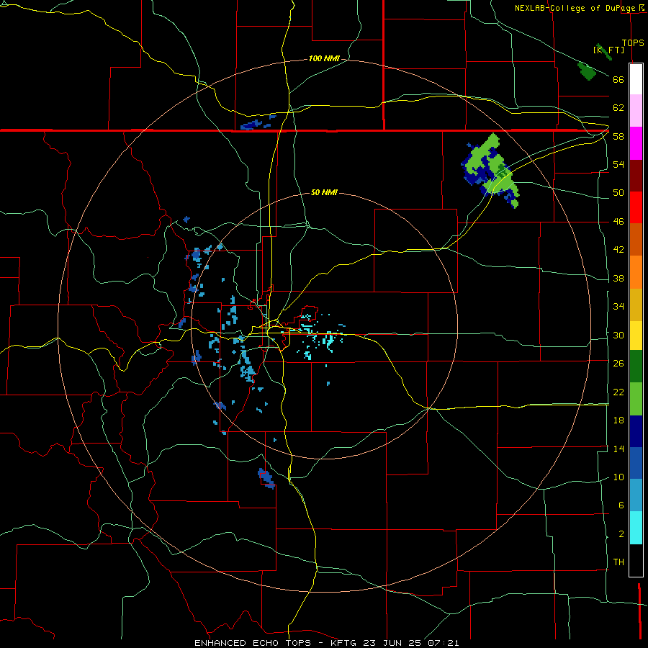Screen dimensions: 648x648
Task: Click the 54 scale label
Action: point(618,164)
